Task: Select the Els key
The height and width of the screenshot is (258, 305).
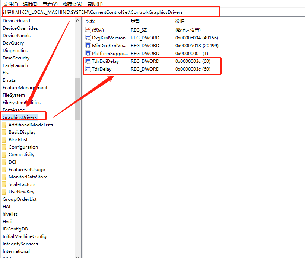Action: pos(6,73)
